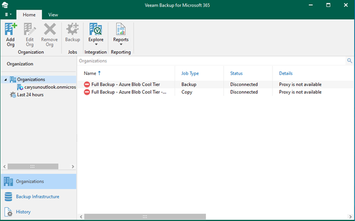
Task: Collapse the Organizations tree node
Action: pos(6,80)
